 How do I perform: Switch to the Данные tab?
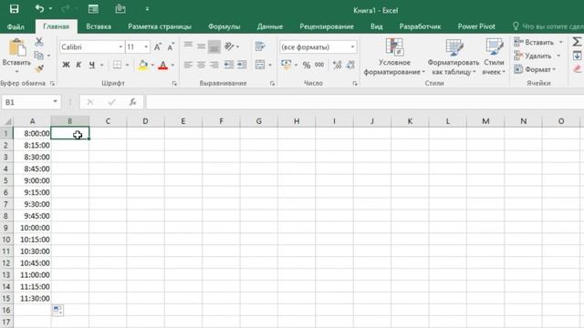click(x=270, y=26)
